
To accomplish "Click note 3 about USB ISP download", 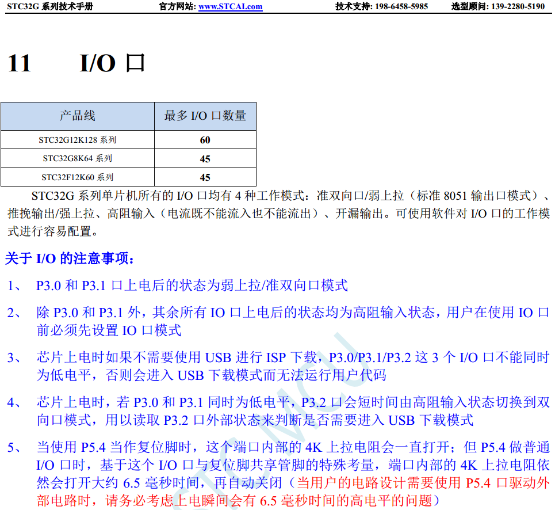I will pos(278,366).
